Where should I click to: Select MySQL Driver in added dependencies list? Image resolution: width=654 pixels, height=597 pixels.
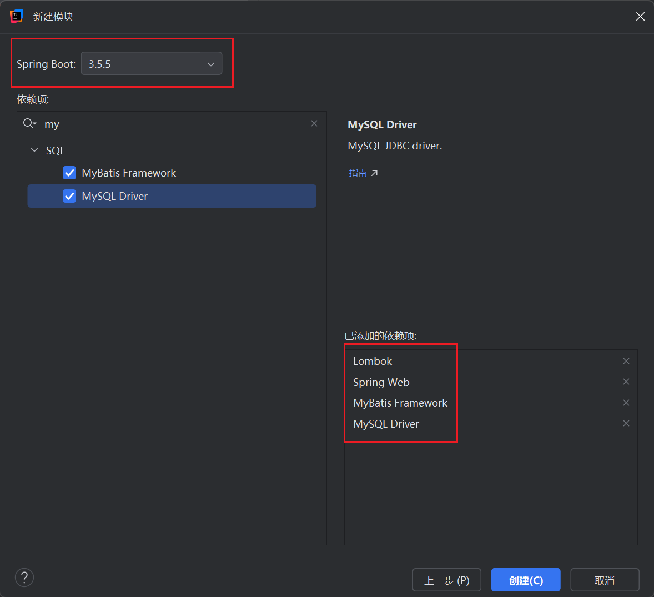pyautogui.click(x=386, y=424)
